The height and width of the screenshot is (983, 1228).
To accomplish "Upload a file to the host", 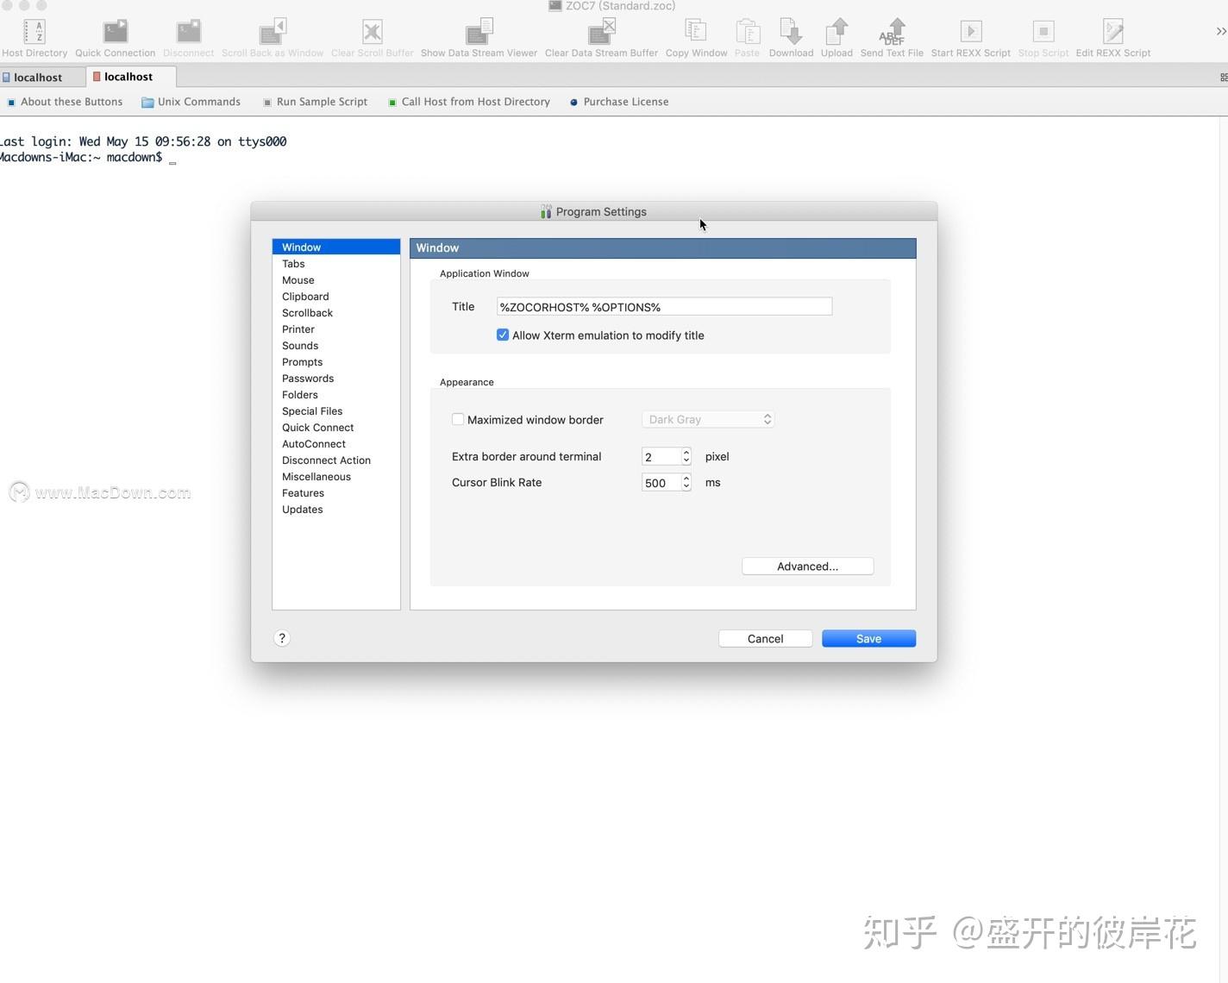I will [836, 30].
